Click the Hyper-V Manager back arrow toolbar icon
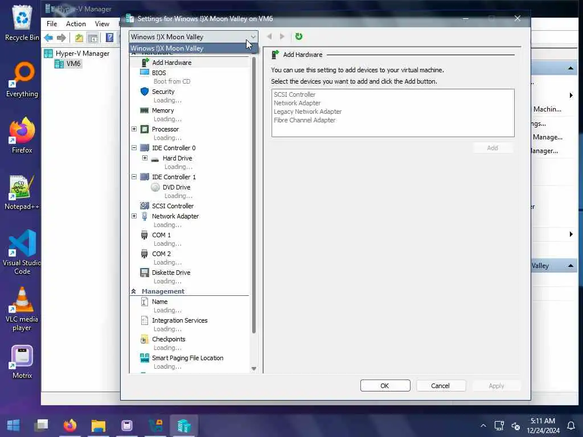The image size is (583, 437). pos(48,38)
